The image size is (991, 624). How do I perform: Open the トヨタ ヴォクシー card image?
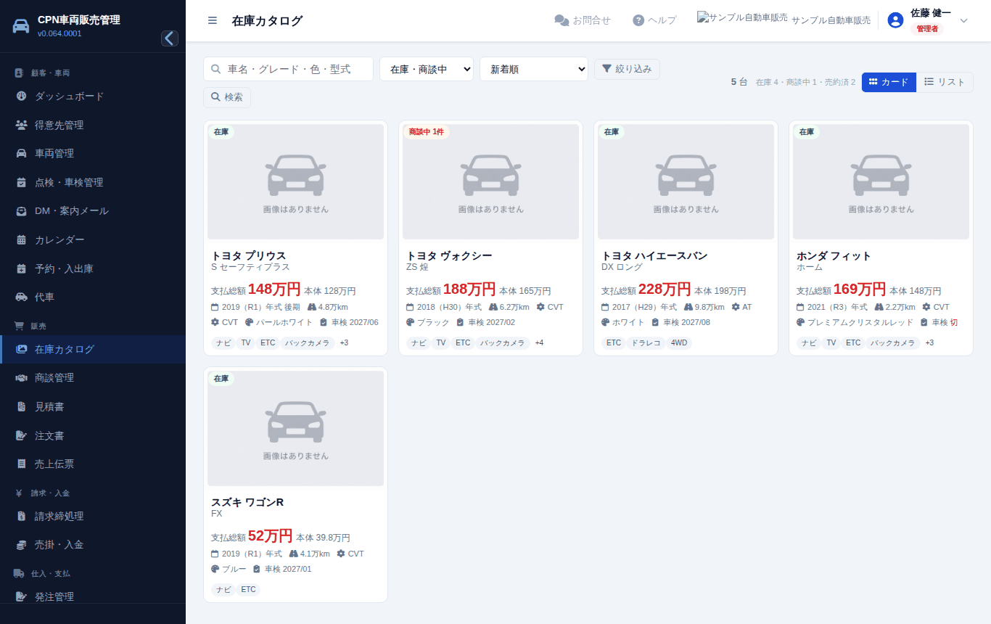(x=490, y=181)
